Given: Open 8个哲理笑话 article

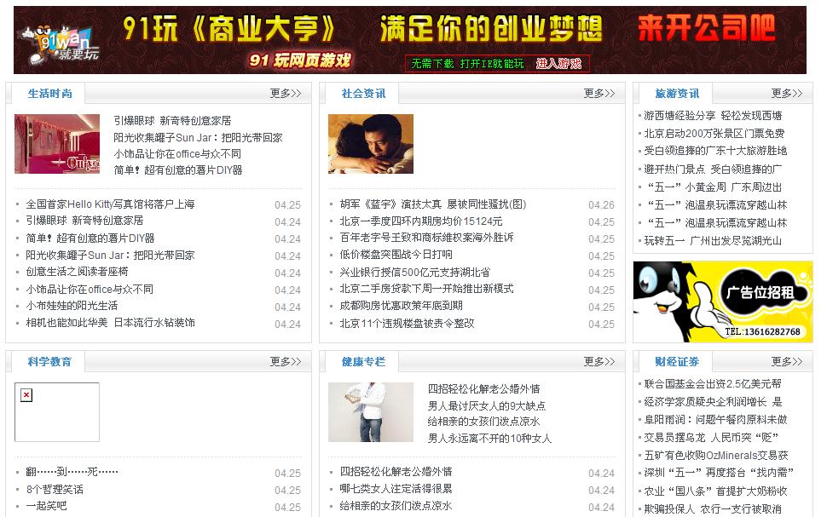Looking at the screenshot, I should [x=55, y=490].
